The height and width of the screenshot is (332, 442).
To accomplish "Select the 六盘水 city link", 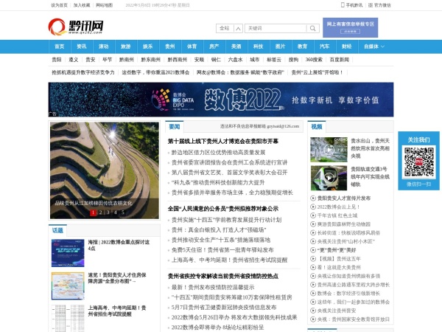I will tap(235, 60).
